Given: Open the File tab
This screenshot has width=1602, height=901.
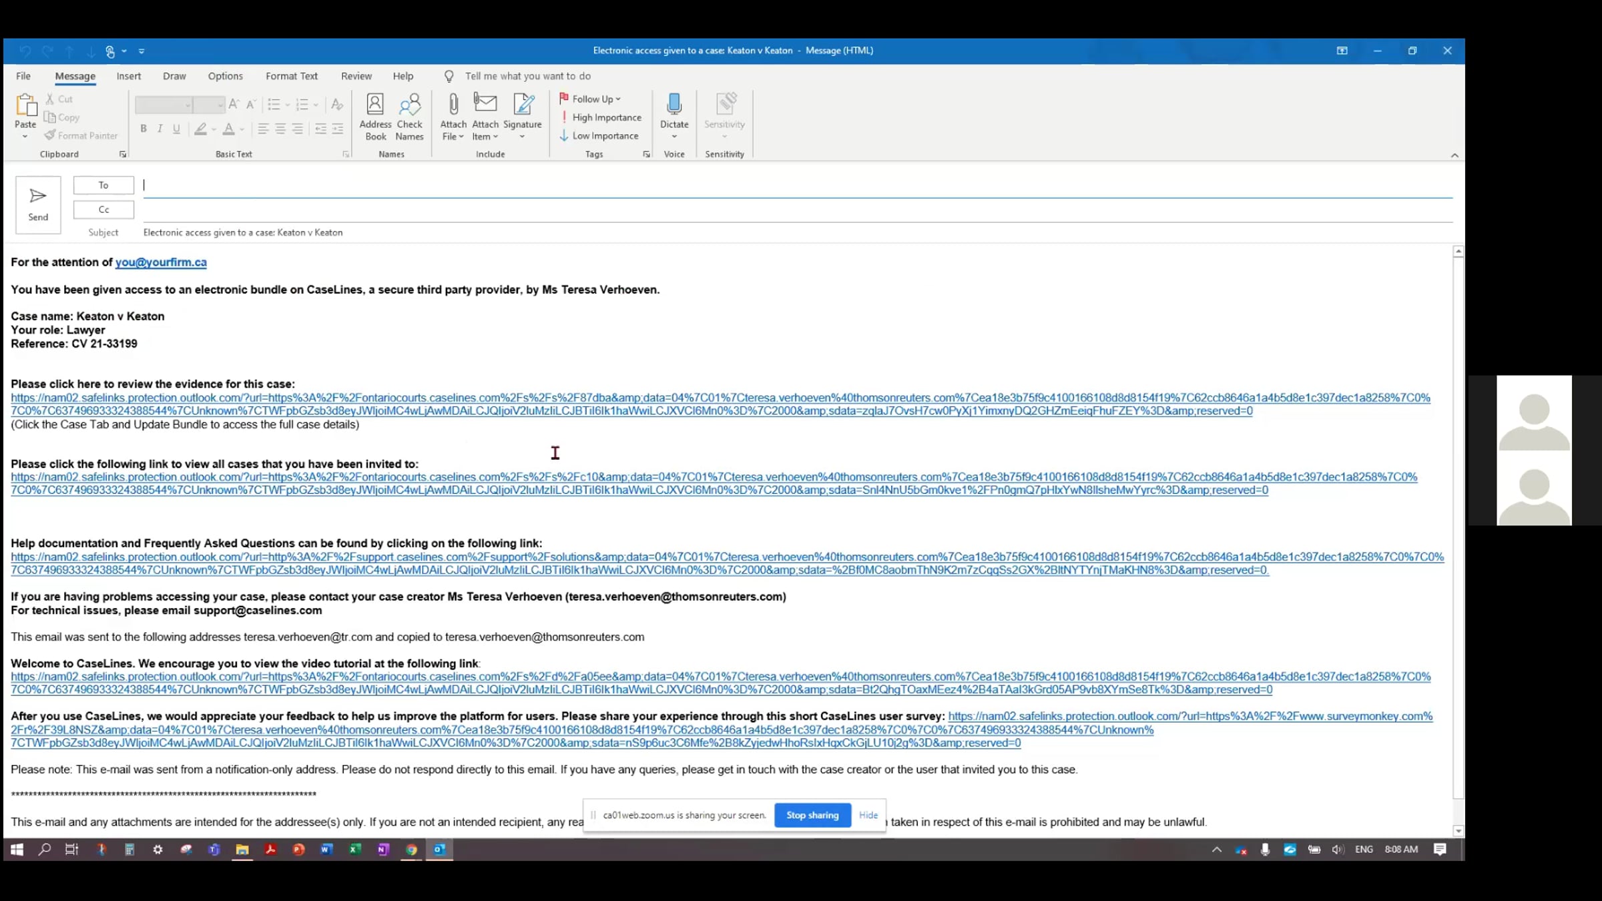Looking at the screenshot, I should pyautogui.click(x=23, y=76).
